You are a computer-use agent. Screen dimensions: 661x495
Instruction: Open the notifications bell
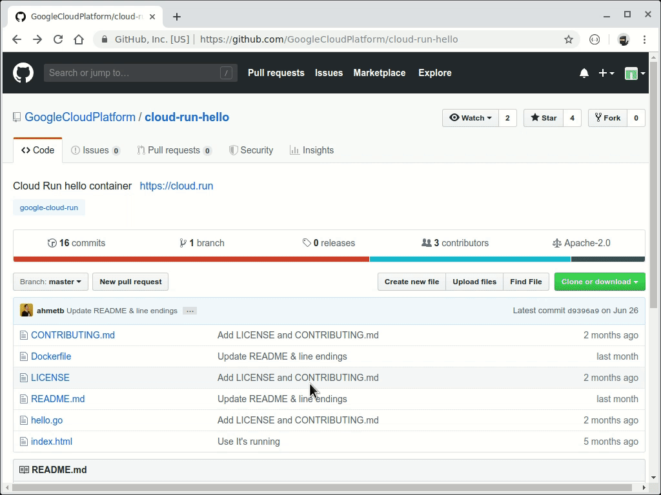click(x=584, y=73)
